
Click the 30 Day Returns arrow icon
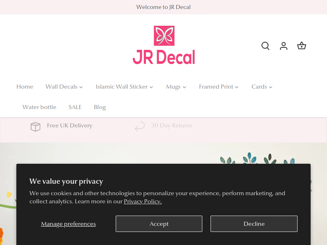click(x=139, y=127)
